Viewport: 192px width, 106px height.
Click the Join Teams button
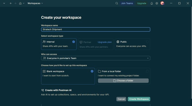point(127,3)
